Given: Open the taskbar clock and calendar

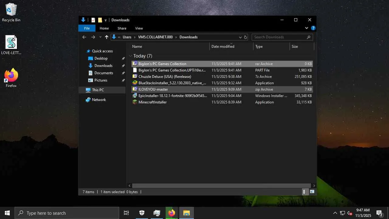Looking at the screenshot, I should pyautogui.click(x=363, y=213).
